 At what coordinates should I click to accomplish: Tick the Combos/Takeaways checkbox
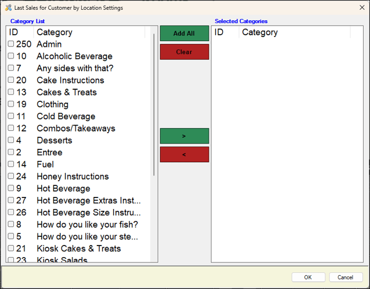coord(11,128)
